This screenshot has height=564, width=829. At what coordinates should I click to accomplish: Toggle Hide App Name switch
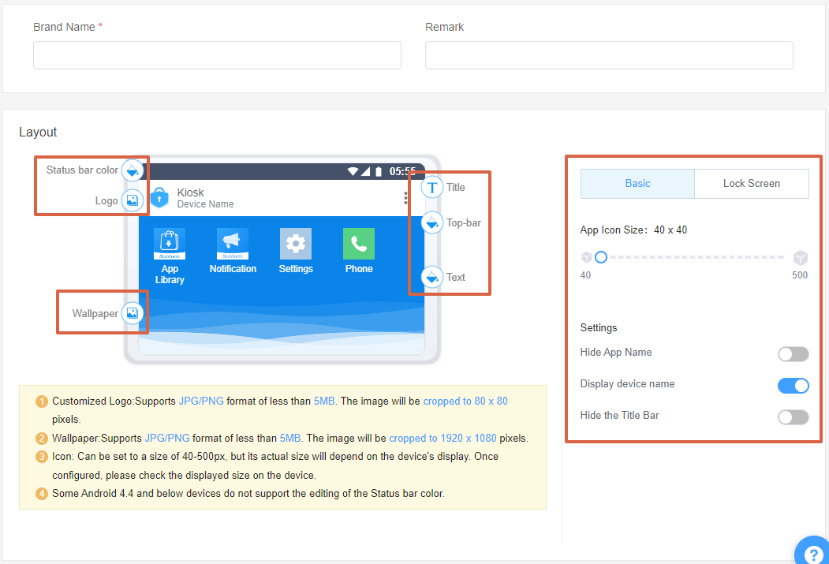pyautogui.click(x=793, y=353)
